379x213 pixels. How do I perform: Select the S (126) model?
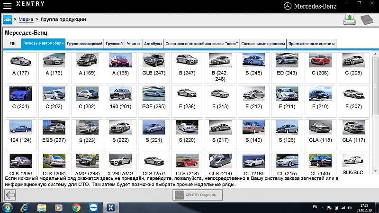(287, 135)
